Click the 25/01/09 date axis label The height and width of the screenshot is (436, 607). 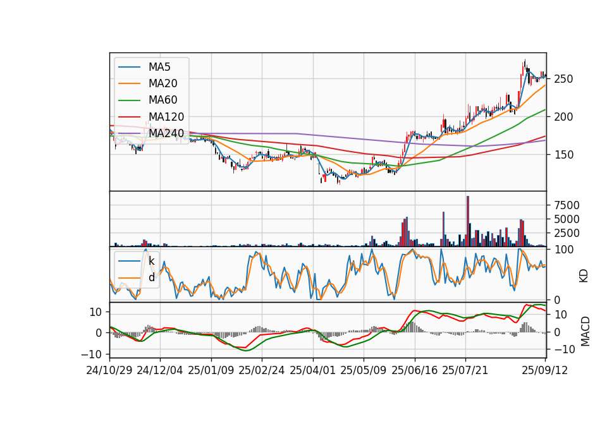click(211, 370)
